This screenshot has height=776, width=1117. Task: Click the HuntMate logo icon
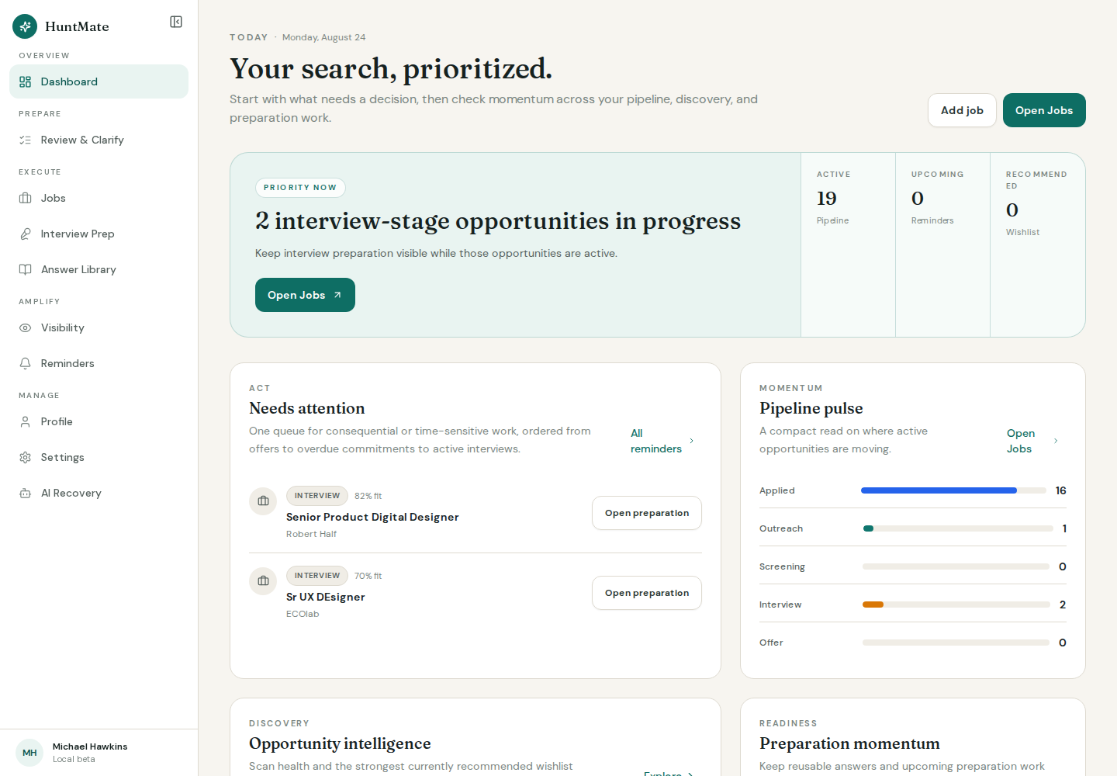click(25, 26)
